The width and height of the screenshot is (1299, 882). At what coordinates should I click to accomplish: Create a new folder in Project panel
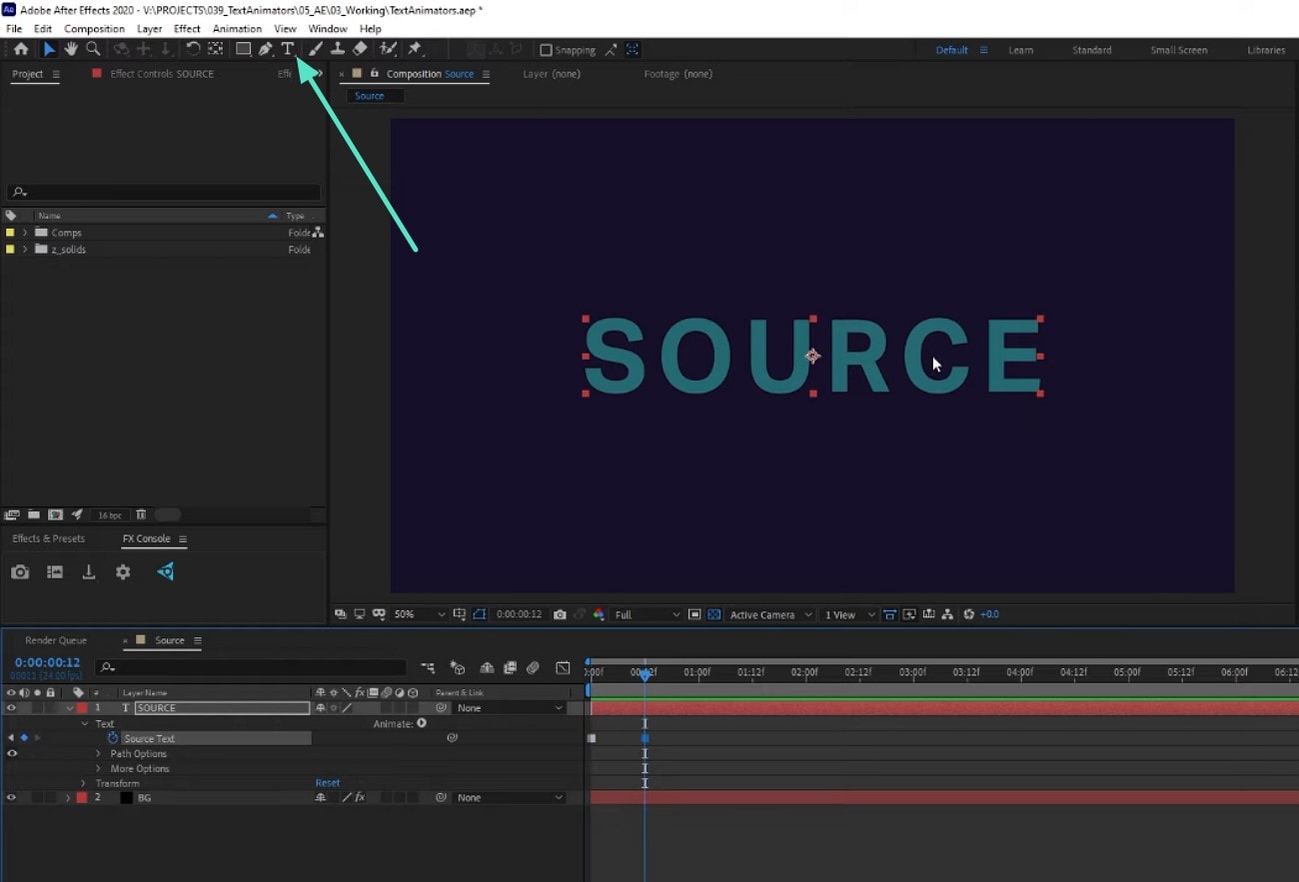tap(34, 514)
